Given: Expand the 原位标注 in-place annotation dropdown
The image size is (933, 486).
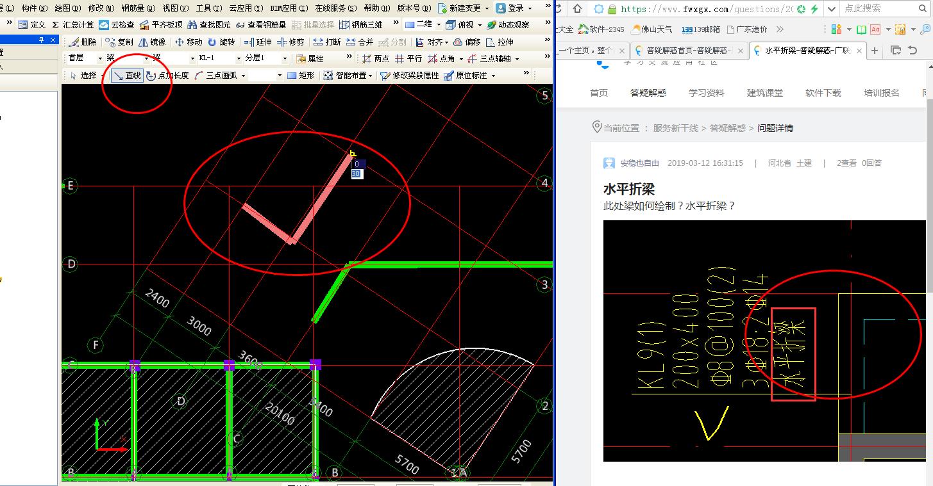Looking at the screenshot, I should click(x=492, y=75).
